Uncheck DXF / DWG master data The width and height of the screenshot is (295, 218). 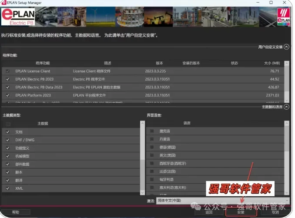[7, 140]
